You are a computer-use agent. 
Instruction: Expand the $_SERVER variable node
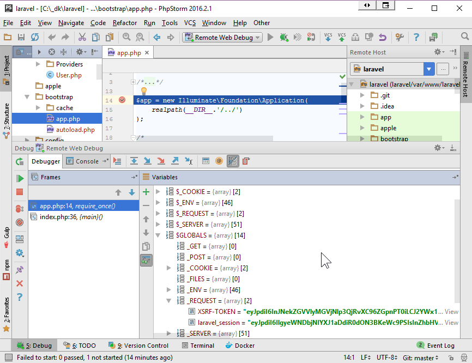pos(158,225)
